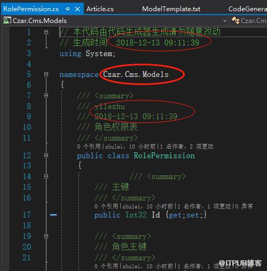The width and height of the screenshot is (267, 271).
Task: Click the '角色主键' comment on line 20
Action: (129, 247)
